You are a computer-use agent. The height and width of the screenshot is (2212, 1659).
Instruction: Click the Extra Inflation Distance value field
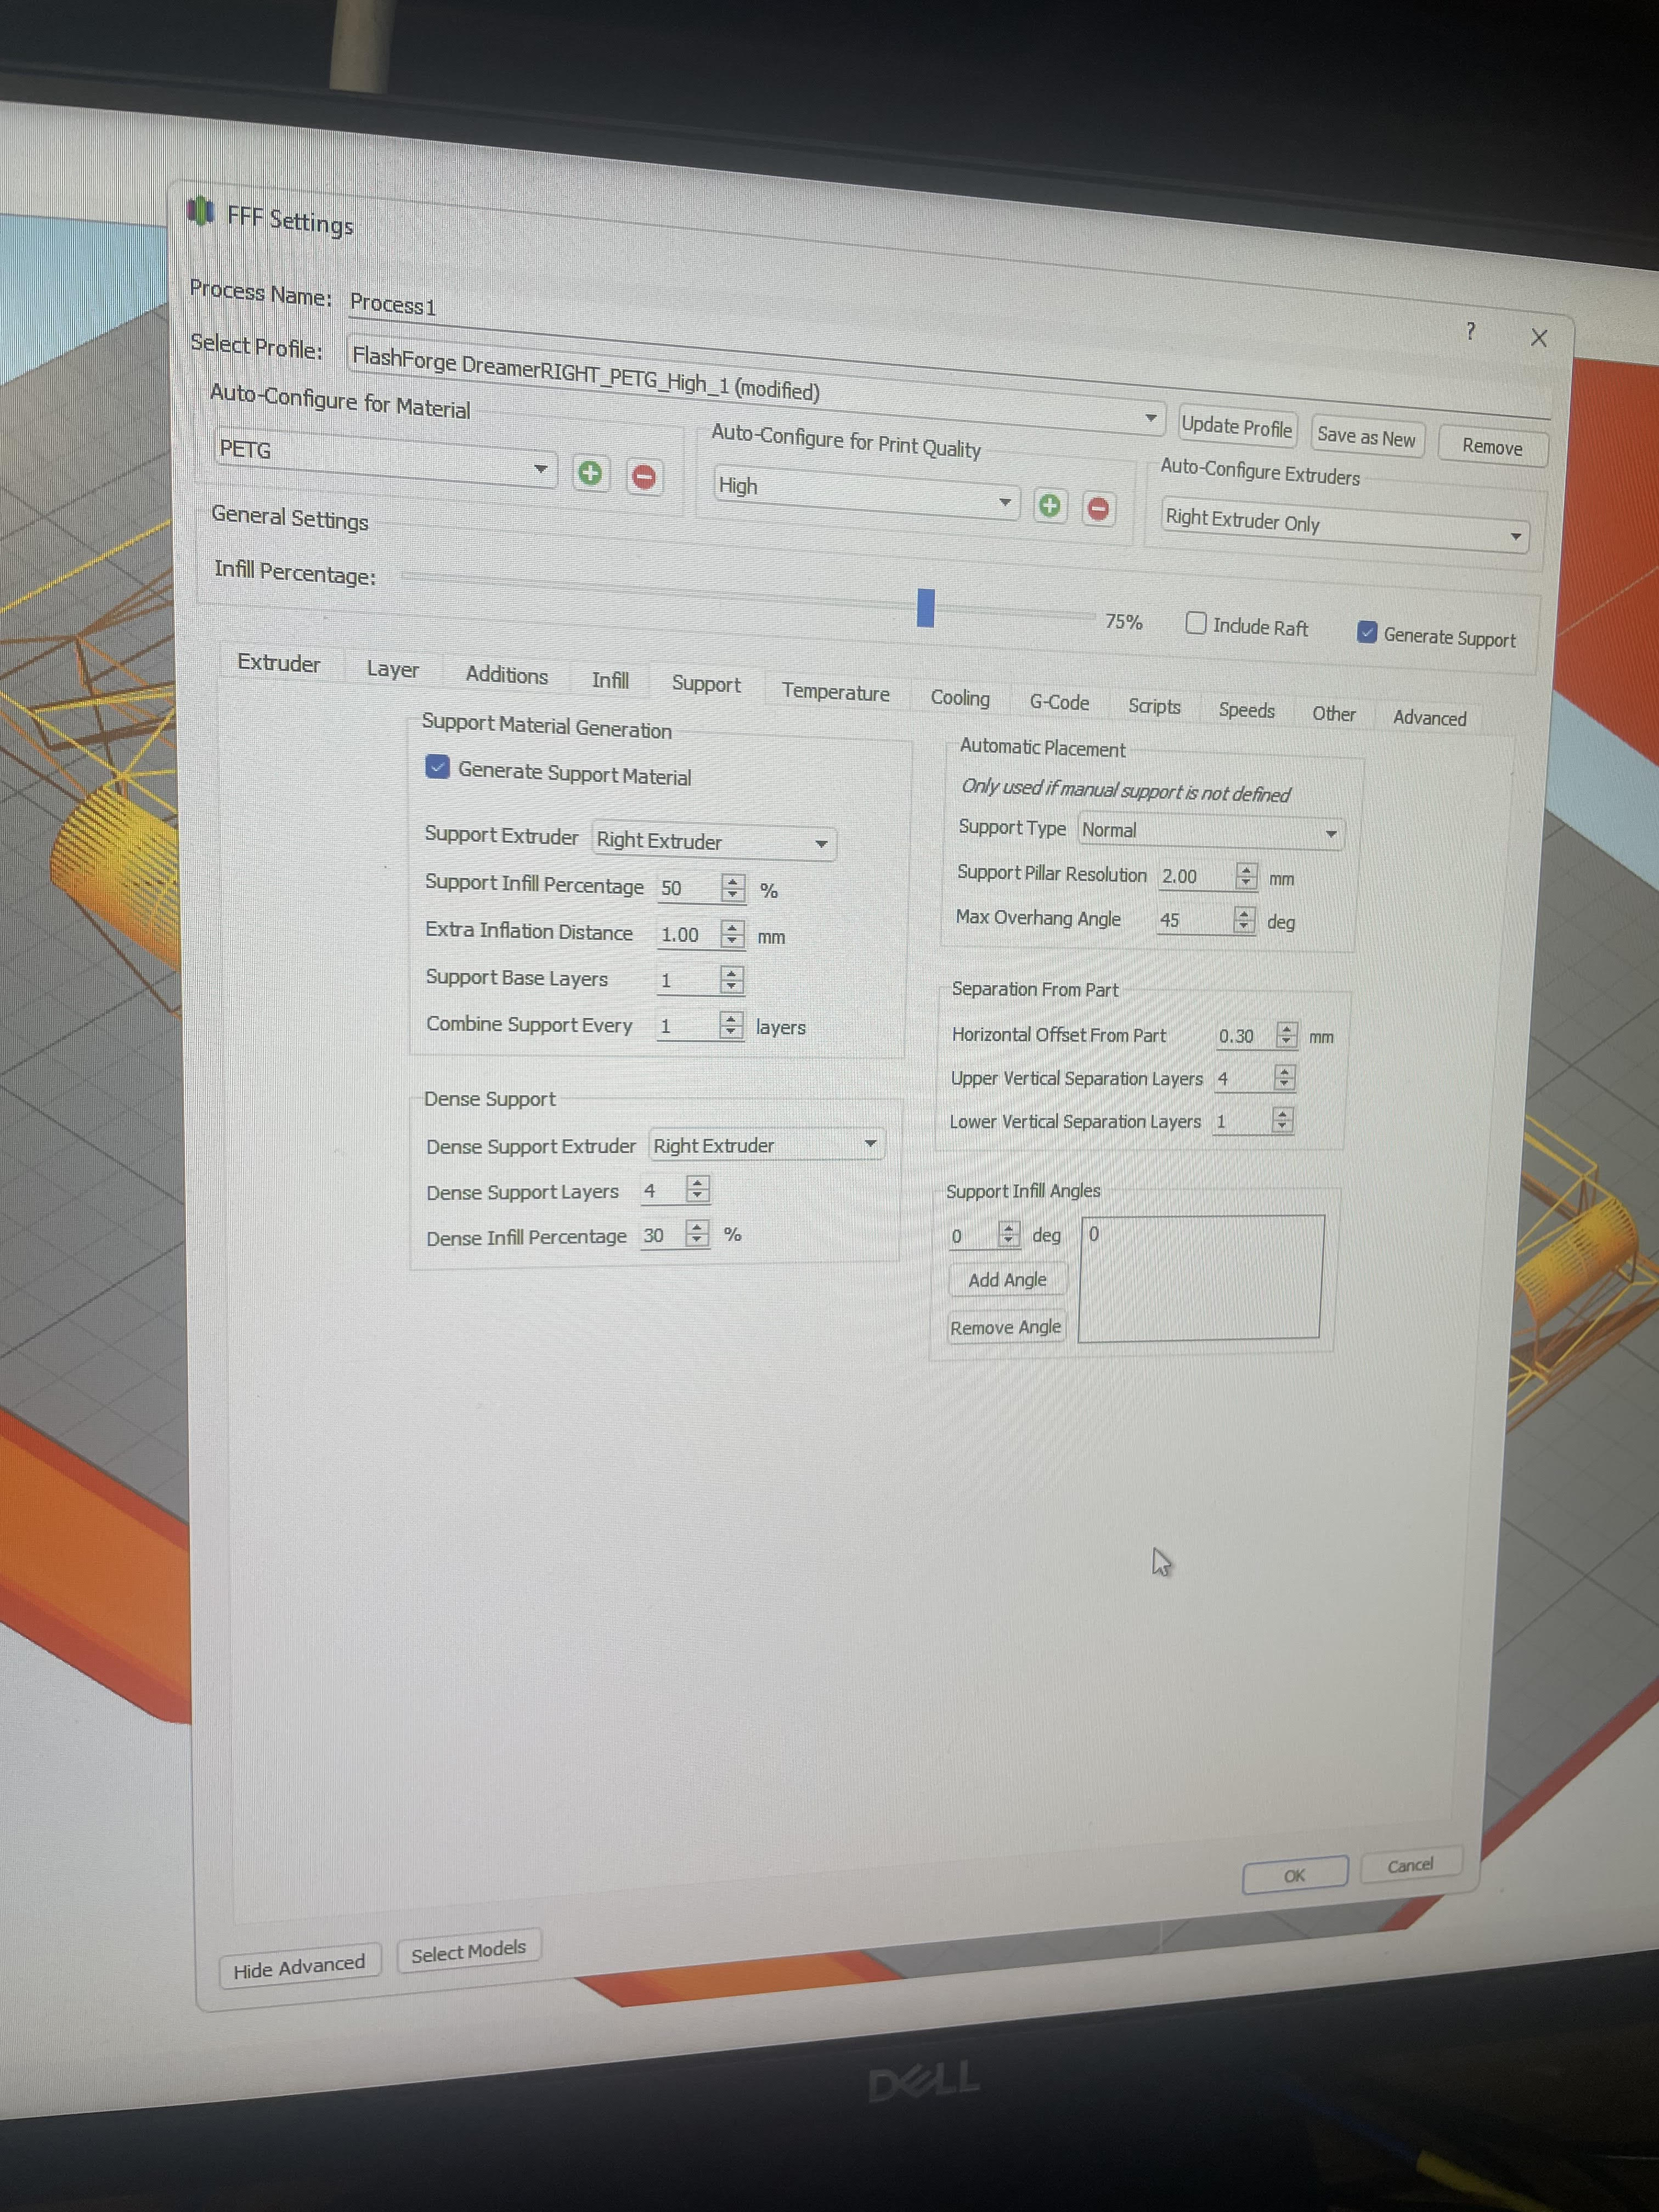tap(689, 935)
